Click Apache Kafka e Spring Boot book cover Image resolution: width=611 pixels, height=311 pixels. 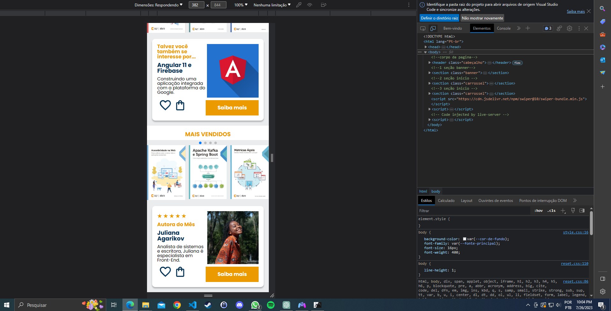208,172
